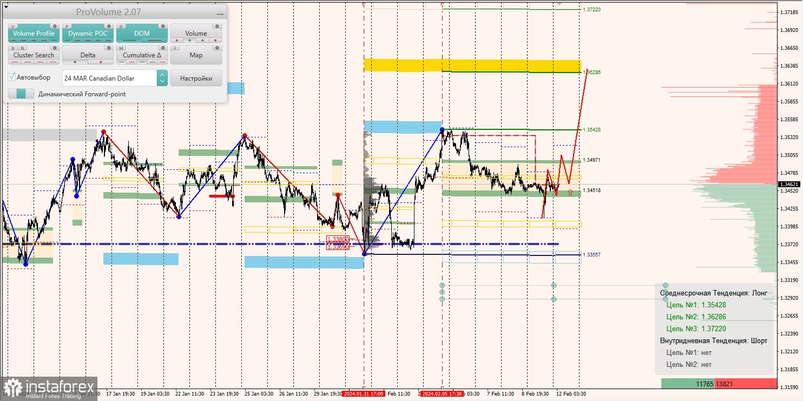Select Volume's green dot sub-mode
This screenshot has height=401, width=803.
pos(189,40)
